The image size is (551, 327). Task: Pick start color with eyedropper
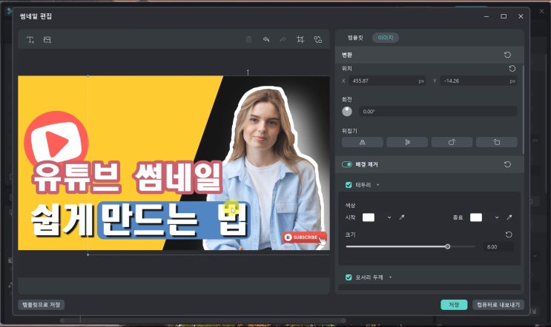[402, 218]
